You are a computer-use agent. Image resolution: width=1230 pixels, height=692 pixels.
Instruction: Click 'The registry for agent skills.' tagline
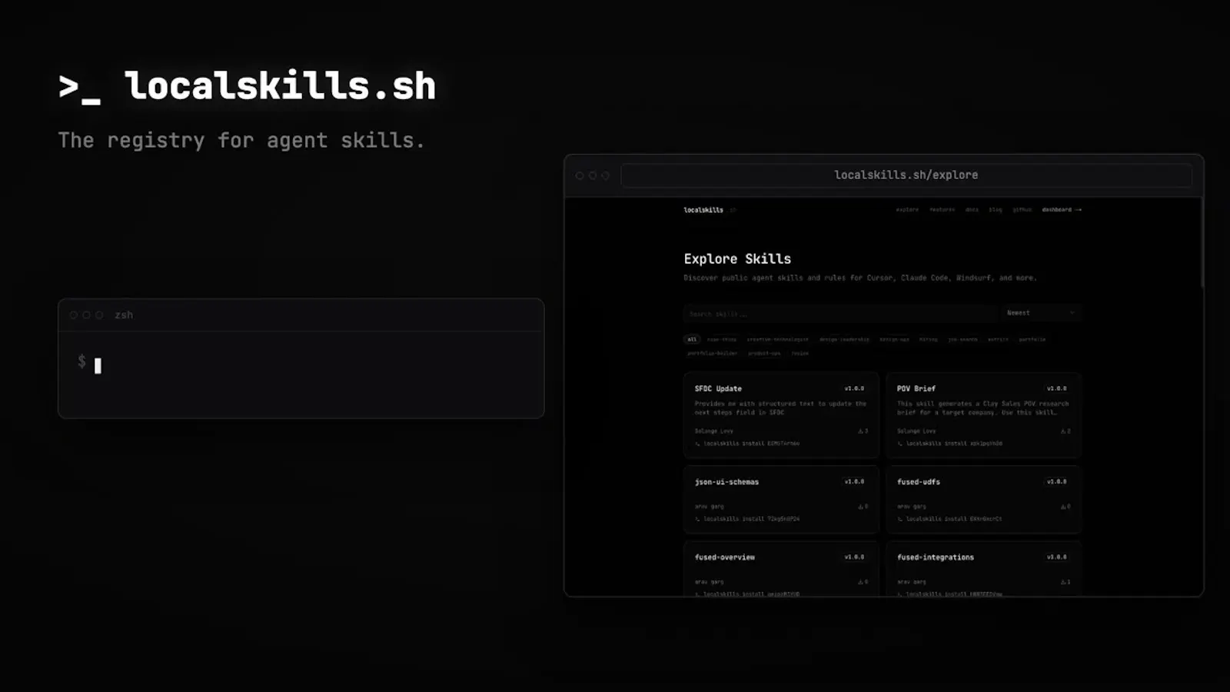click(241, 141)
